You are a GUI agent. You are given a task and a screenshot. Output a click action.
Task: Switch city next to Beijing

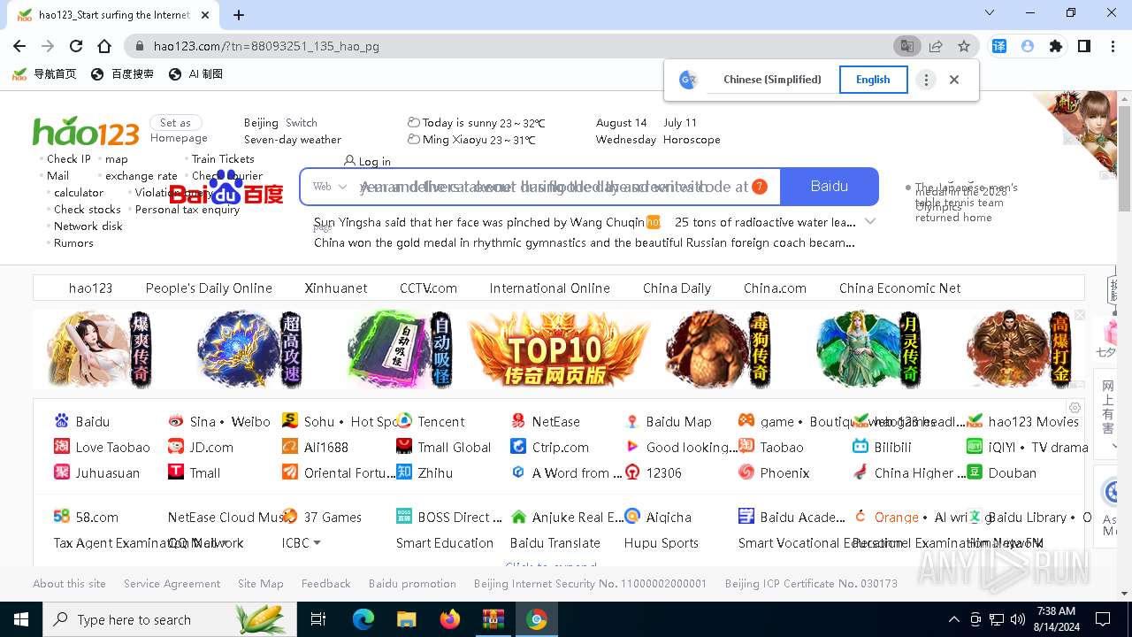(302, 123)
